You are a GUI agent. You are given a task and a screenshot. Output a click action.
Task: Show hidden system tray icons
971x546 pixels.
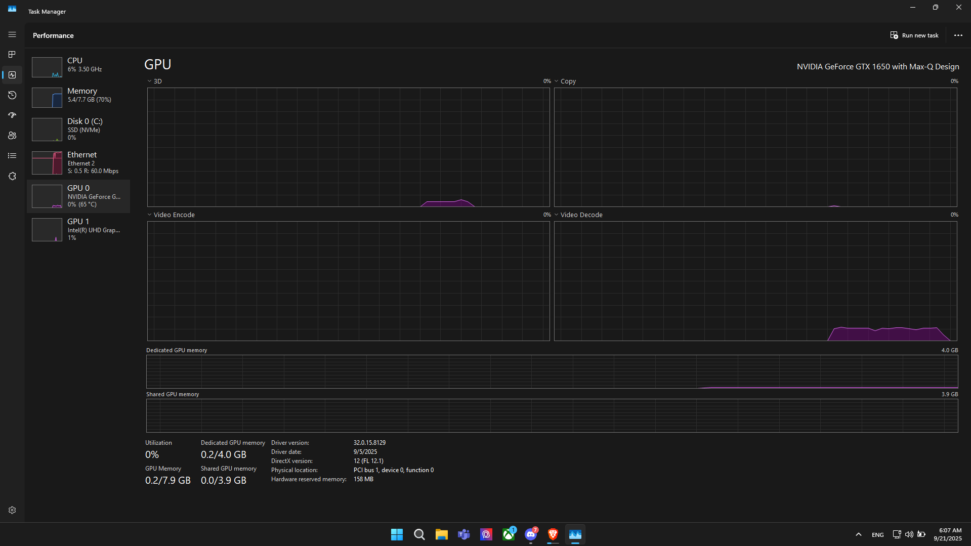point(858,534)
